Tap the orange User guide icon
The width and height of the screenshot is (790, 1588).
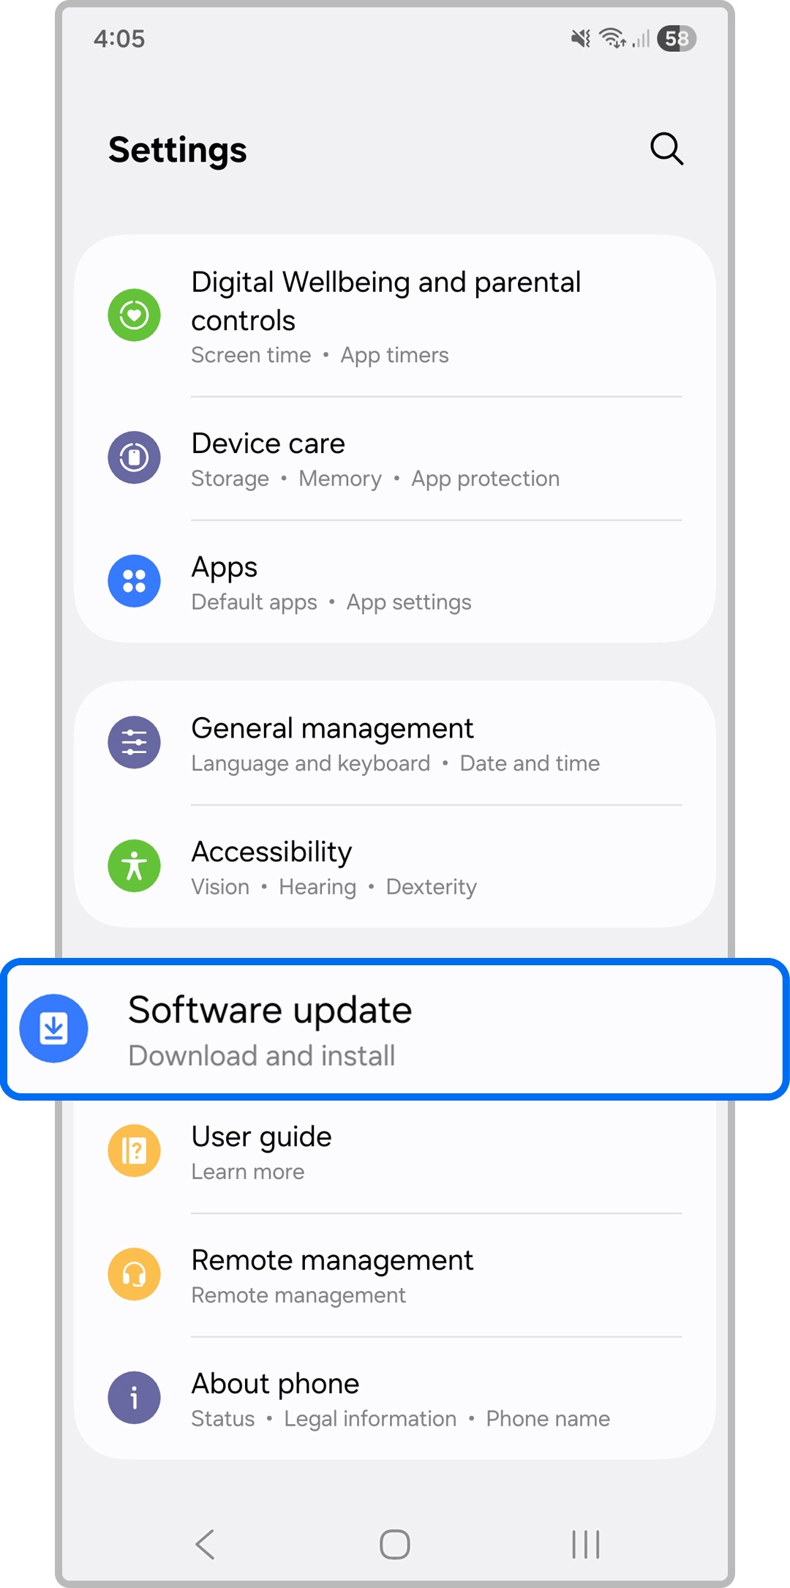[x=134, y=1150]
